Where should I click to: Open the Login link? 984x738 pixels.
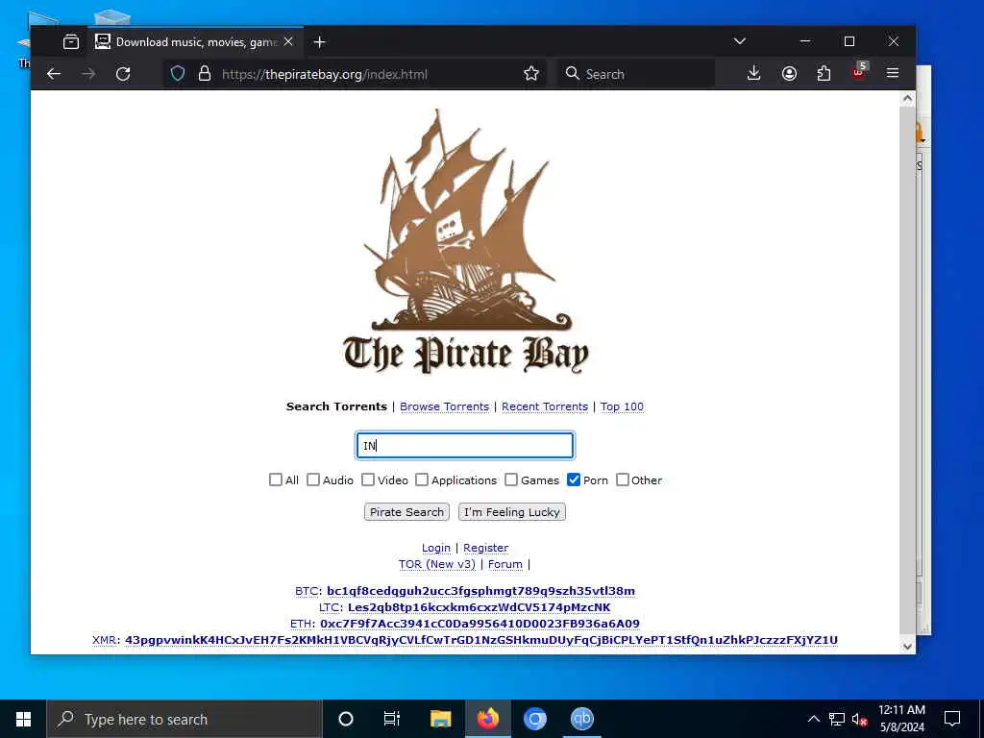[436, 548]
